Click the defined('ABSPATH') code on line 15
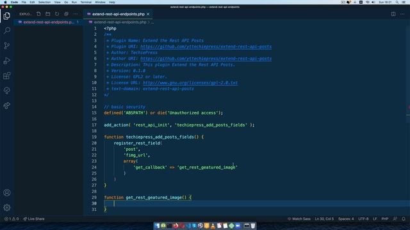410x230 pixels. point(126,113)
